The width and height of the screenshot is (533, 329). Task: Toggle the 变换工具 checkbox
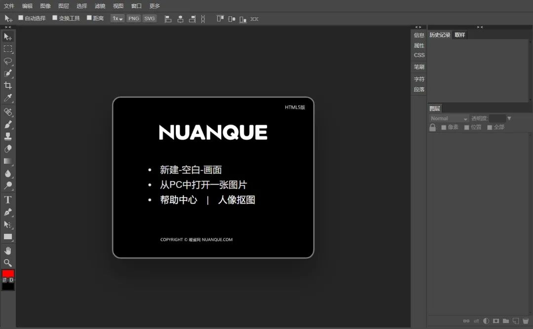[x=55, y=18]
